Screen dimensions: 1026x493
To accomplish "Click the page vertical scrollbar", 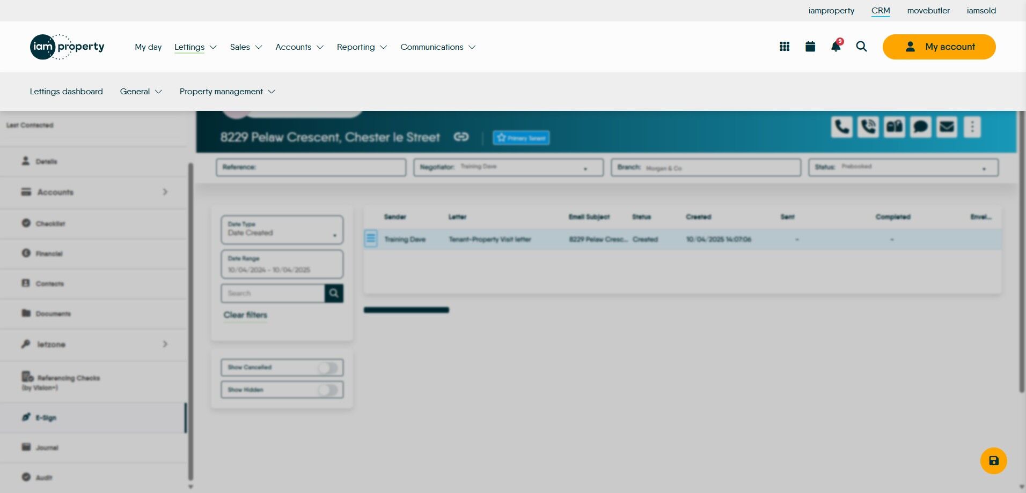I will tap(1021, 252).
